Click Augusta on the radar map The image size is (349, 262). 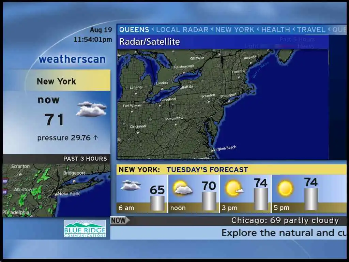(250, 57)
